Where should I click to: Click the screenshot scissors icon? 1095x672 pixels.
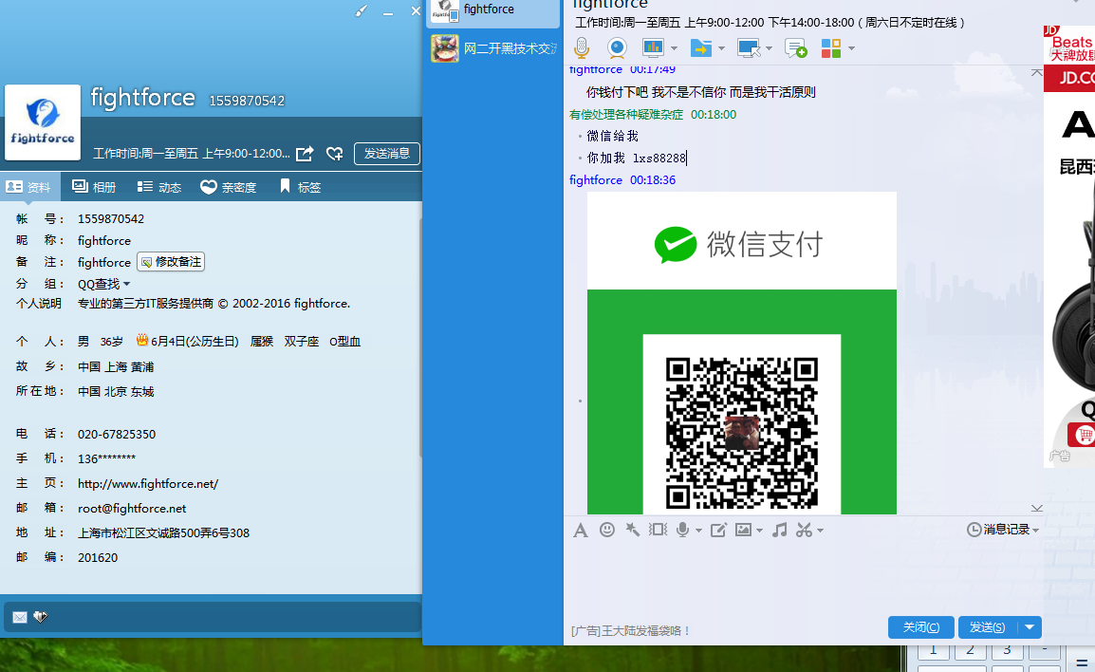click(805, 531)
